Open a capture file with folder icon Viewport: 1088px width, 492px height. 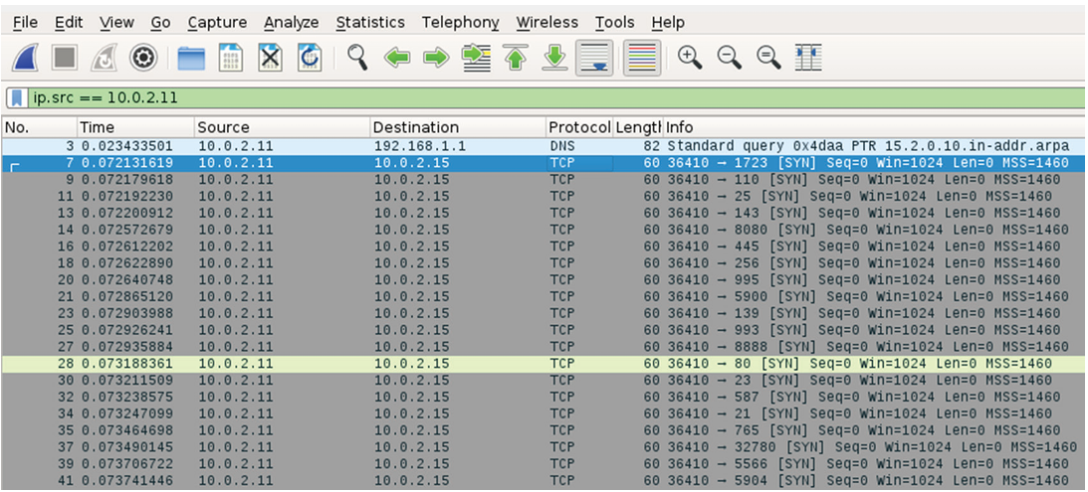[x=190, y=59]
